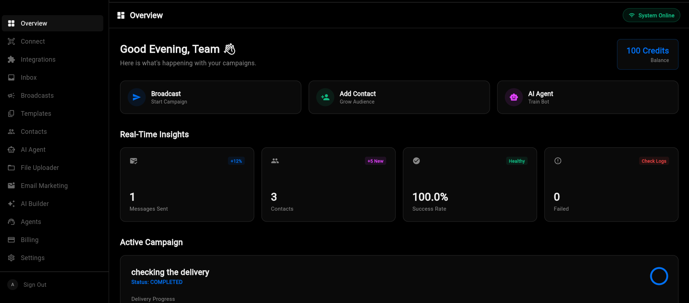Click the Messages Sent envelope icon
The width and height of the screenshot is (689, 303).
click(x=134, y=161)
